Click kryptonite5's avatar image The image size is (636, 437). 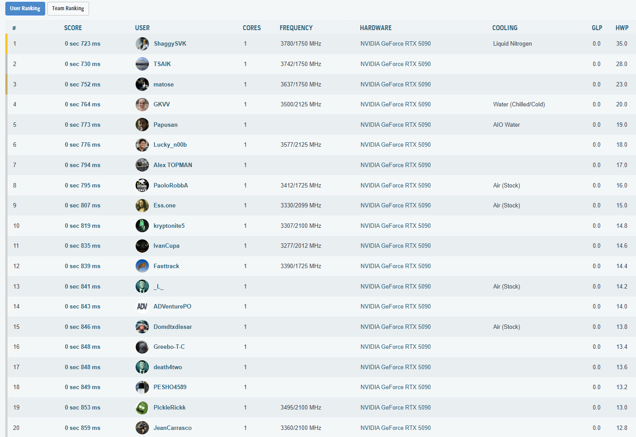pos(142,226)
